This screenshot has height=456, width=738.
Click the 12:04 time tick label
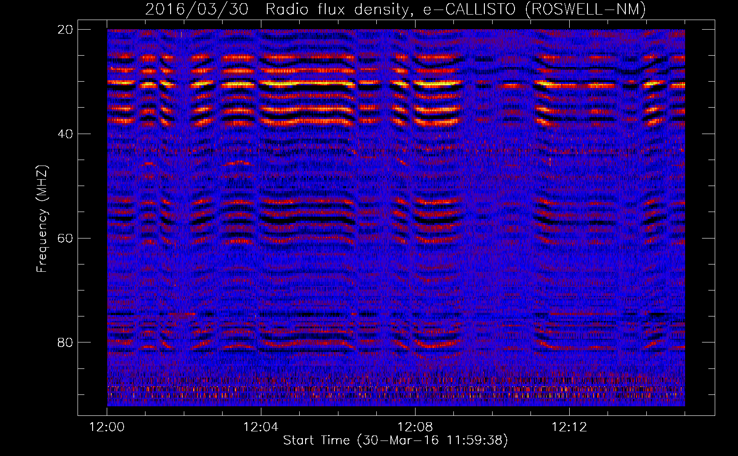(261, 427)
